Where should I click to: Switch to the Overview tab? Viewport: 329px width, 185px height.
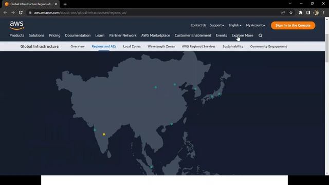78,46
